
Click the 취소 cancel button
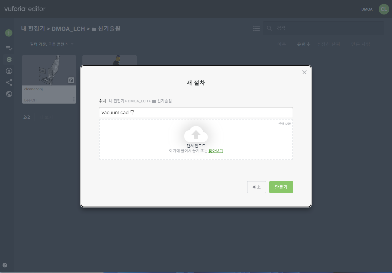[x=256, y=187]
